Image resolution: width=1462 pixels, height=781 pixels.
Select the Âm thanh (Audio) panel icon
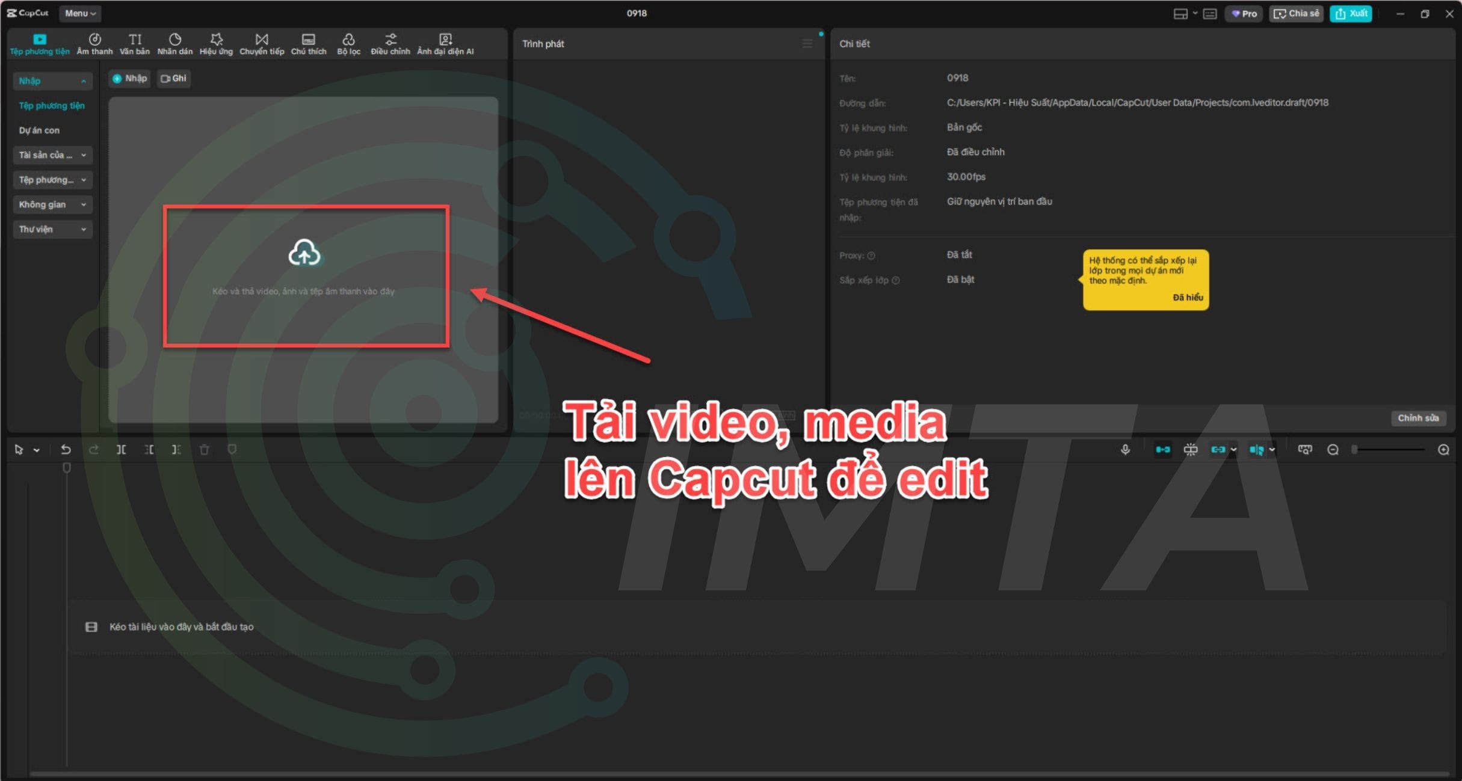coord(94,42)
